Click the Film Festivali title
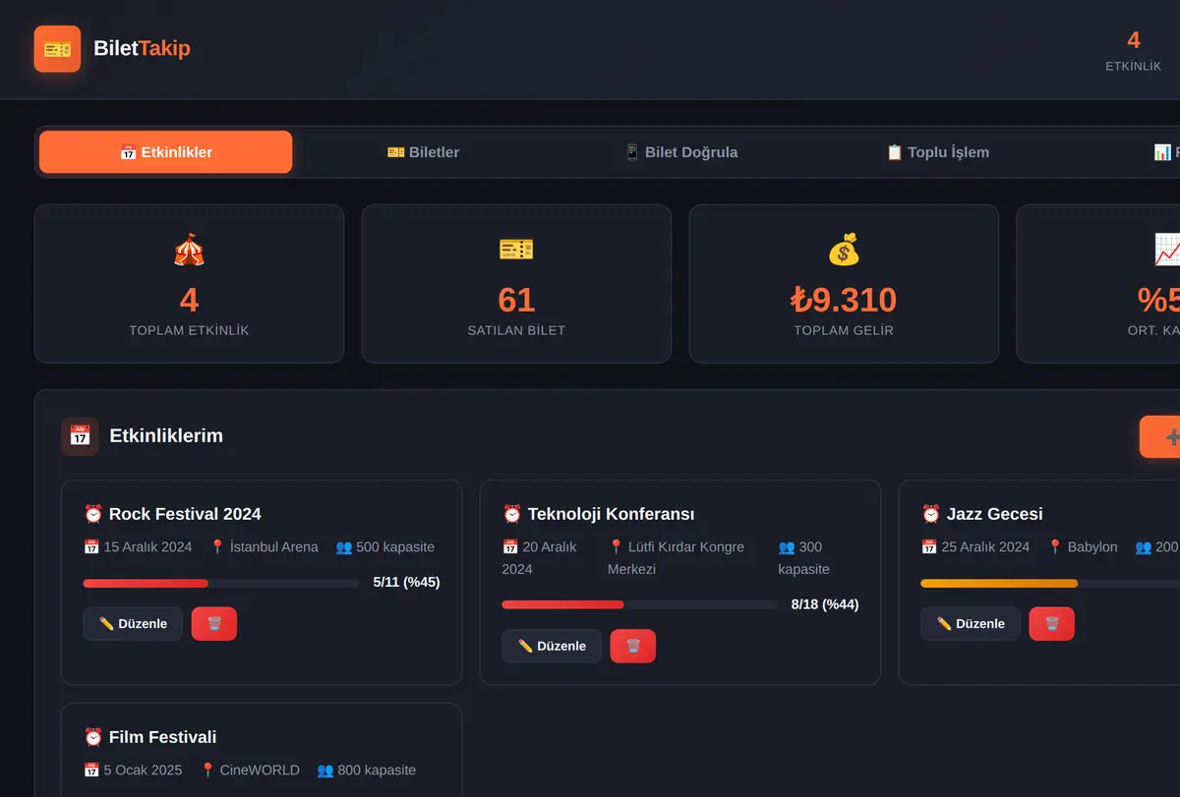The width and height of the screenshot is (1180, 797). click(162, 737)
